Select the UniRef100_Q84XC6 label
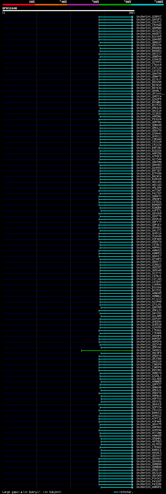The height and width of the screenshot is (494, 166). pyautogui.click(x=149, y=404)
